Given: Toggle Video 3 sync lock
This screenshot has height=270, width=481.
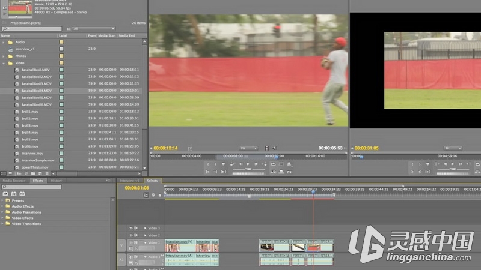Looking at the screenshot, I should [x=136, y=228].
